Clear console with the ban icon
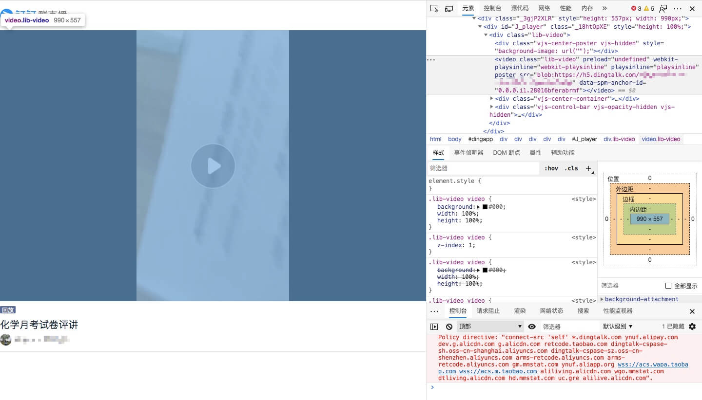This screenshot has width=702, height=400. pyautogui.click(x=449, y=327)
